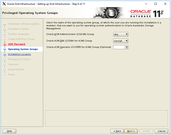Click the Installation Option step
Viewport: 171px width, 135px height.
[18, 29]
